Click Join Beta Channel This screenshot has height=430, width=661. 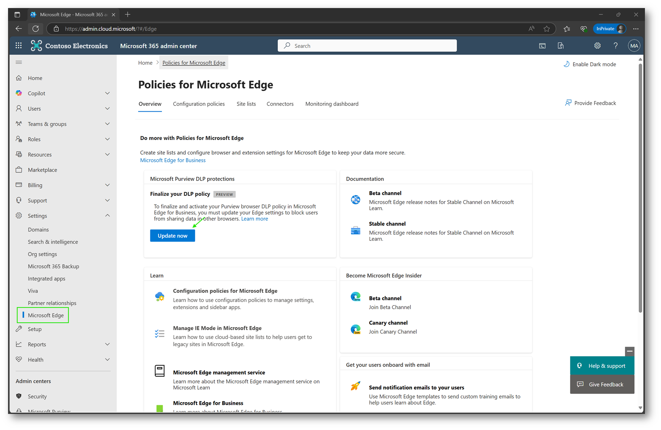point(390,307)
